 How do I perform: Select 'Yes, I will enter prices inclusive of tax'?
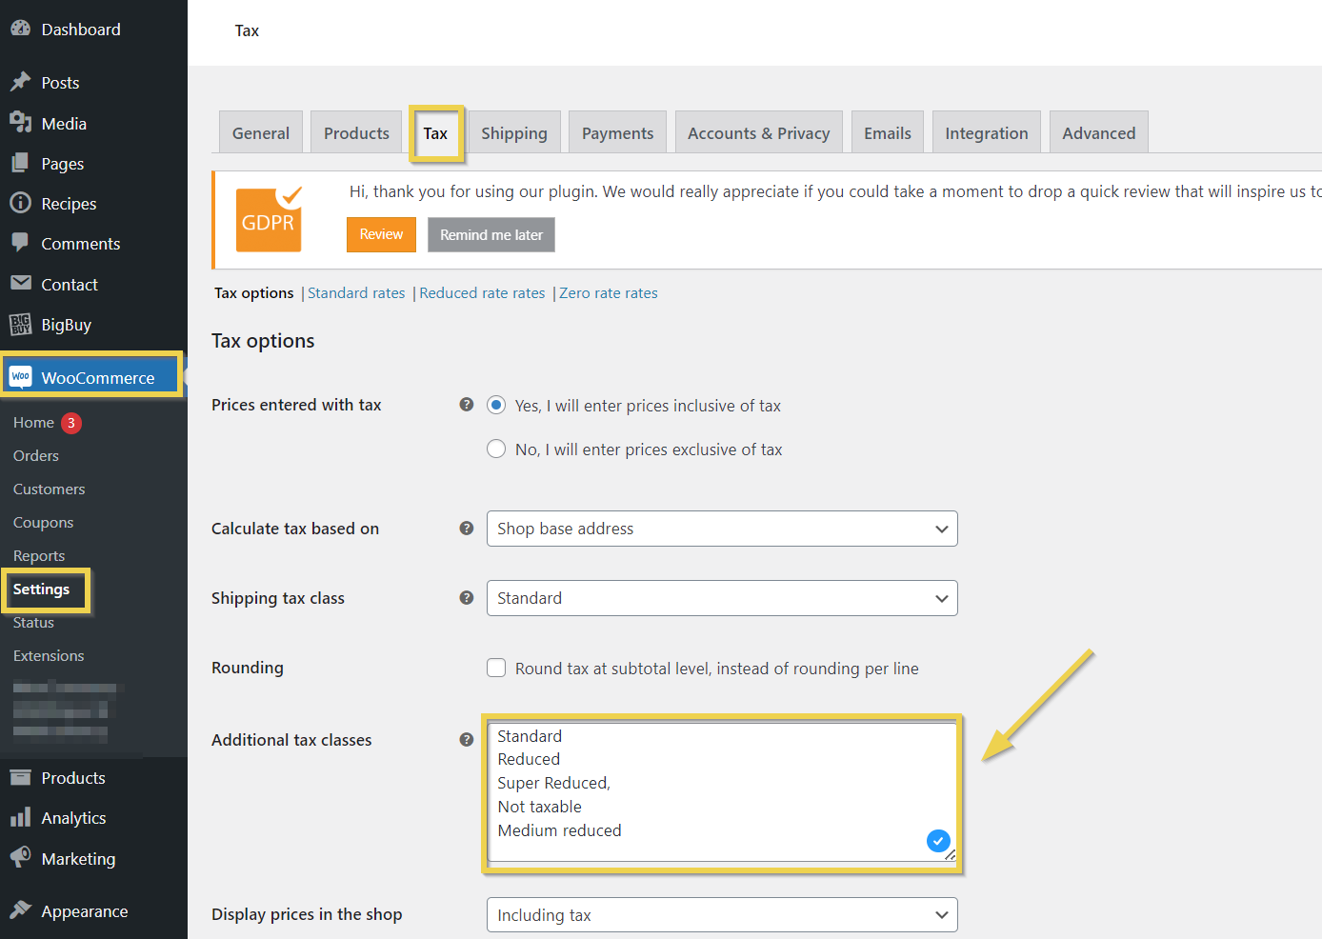(x=496, y=406)
